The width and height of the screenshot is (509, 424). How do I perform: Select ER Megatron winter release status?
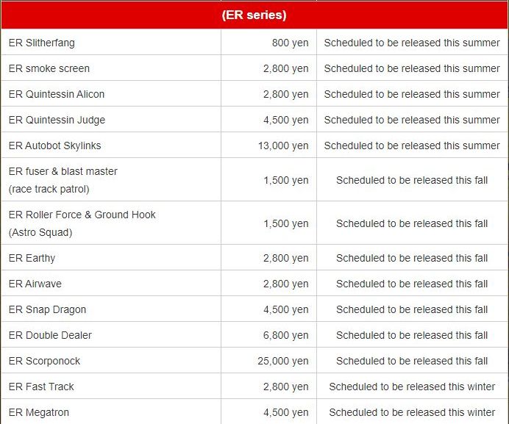coord(412,412)
